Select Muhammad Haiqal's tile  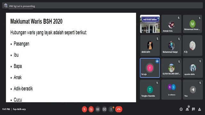pos(171,46)
